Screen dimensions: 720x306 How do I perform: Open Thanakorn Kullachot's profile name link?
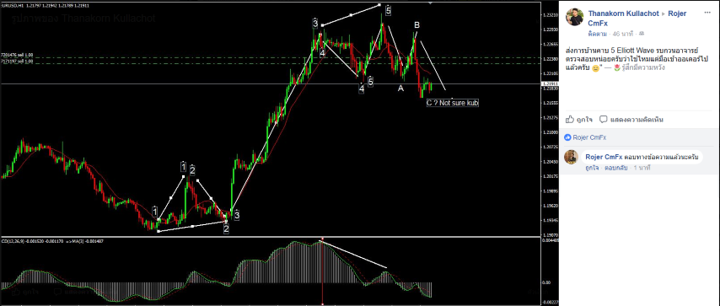pos(623,13)
